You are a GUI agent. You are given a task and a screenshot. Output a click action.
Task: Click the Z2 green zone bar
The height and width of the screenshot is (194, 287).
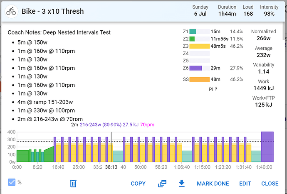point(192,39)
